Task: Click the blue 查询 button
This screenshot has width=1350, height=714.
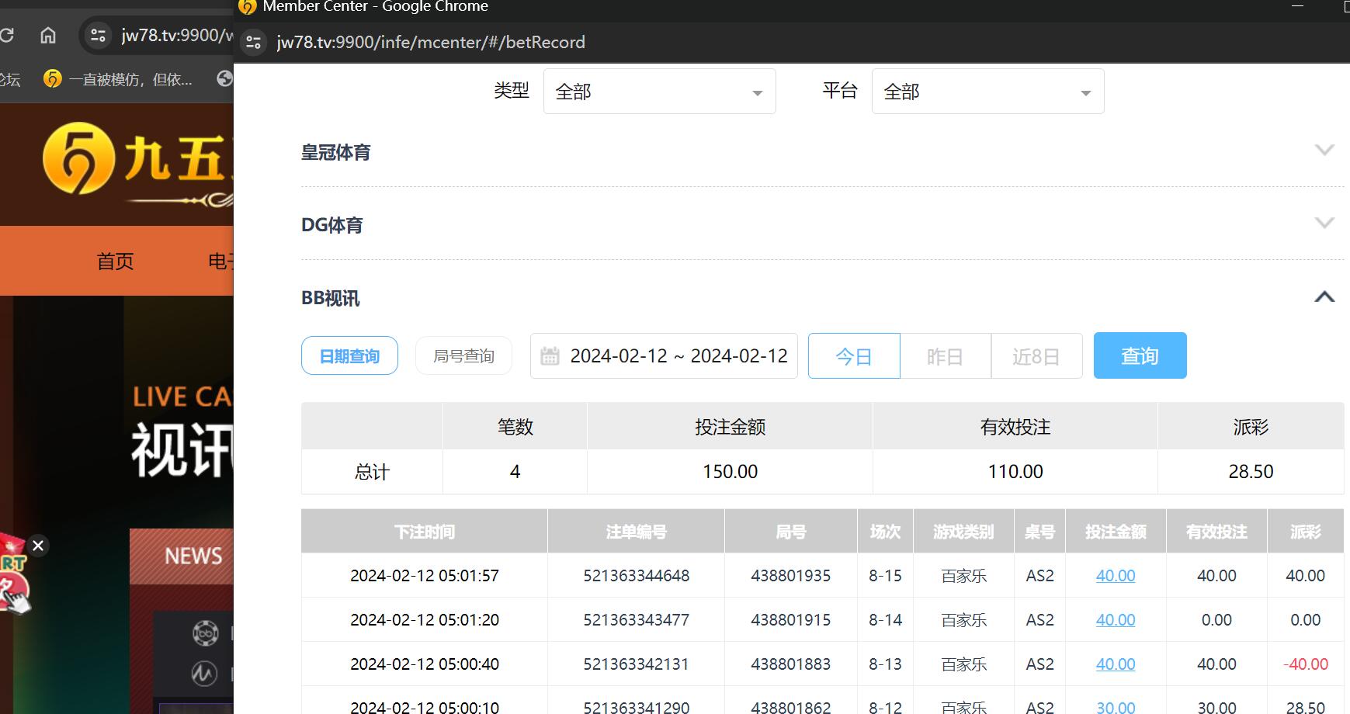Action: (x=1140, y=355)
